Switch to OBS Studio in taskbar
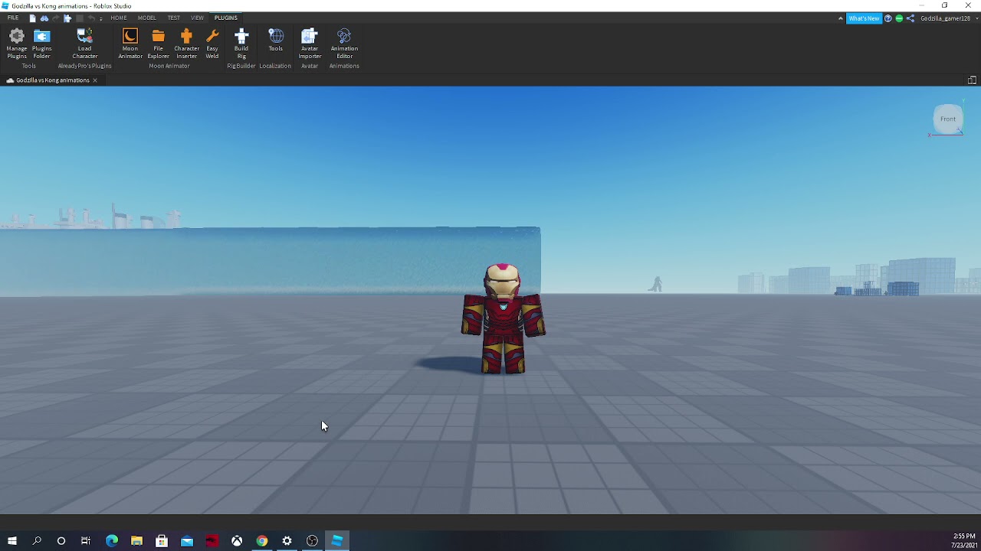Viewport: 981px width, 551px height. (x=312, y=541)
